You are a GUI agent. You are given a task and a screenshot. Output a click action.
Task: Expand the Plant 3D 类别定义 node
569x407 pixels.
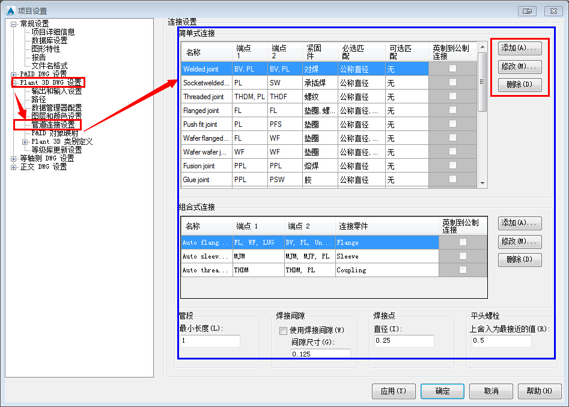25,142
